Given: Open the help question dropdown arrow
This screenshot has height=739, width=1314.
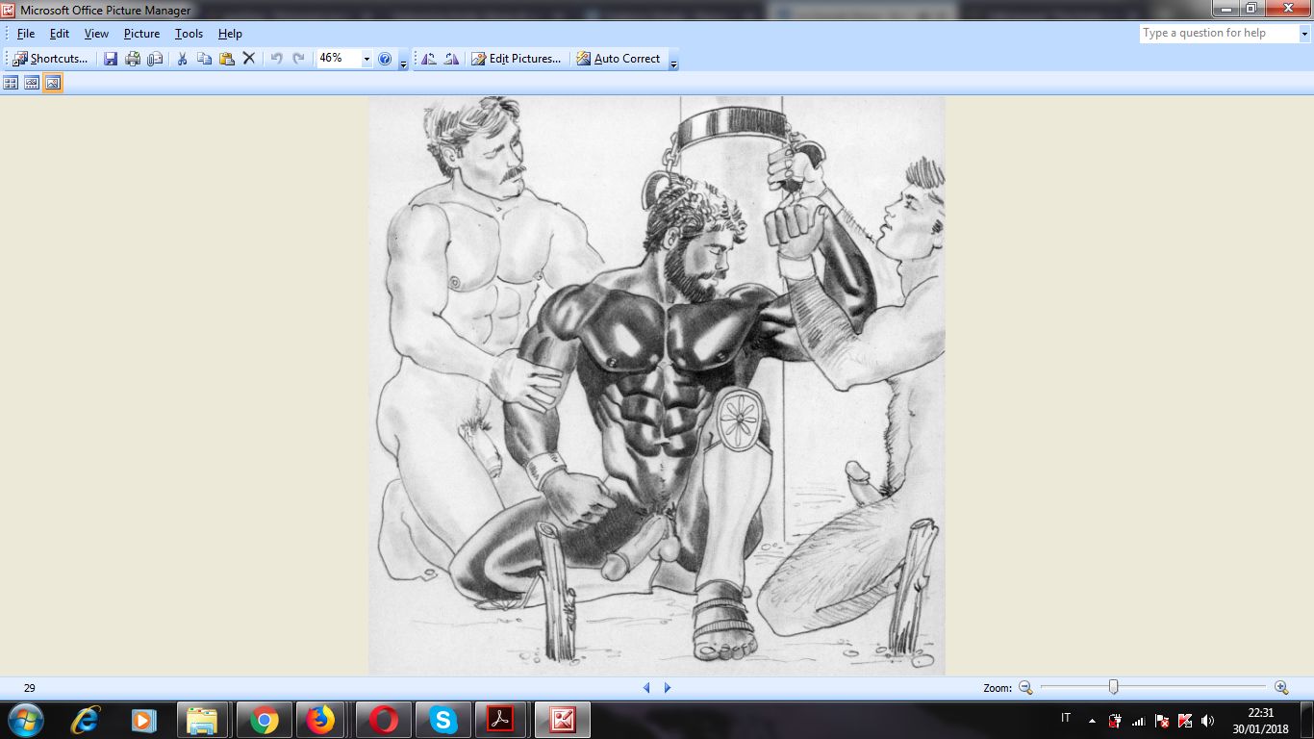Looking at the screenshot, I should [x=1304, y=34].
